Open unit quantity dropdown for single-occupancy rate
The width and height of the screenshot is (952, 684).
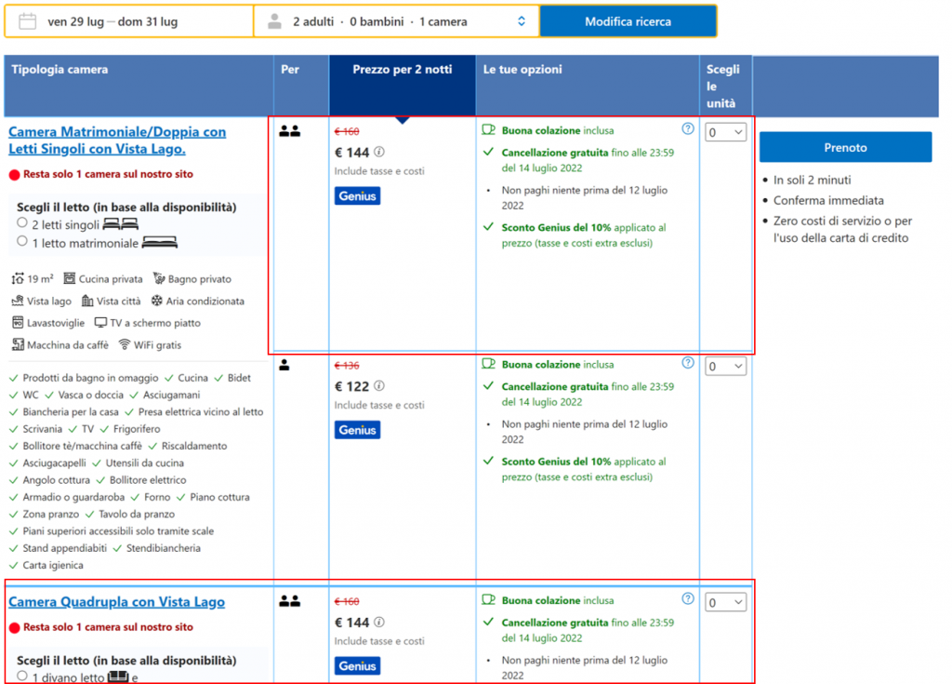pyautogui.click(x=725, y=367)
